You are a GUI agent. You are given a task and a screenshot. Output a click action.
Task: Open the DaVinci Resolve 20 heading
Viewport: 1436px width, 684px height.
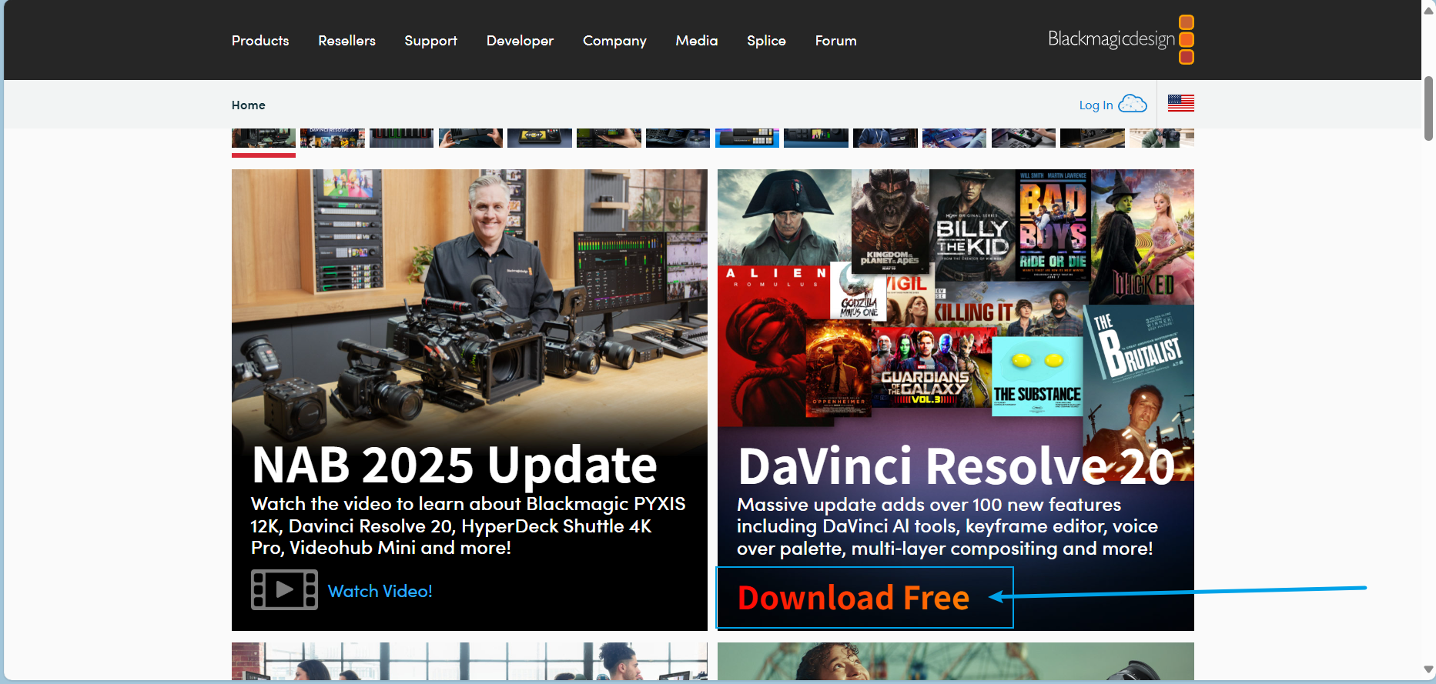click(956, 465)
